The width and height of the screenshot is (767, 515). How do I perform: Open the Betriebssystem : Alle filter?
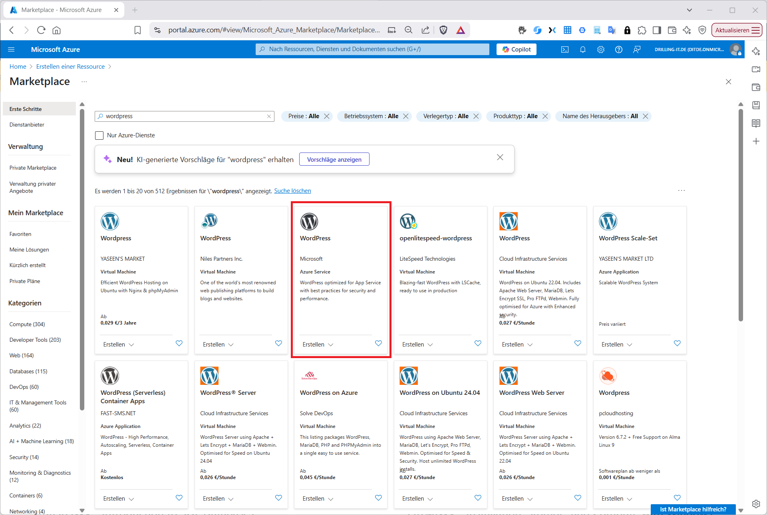coord(371,116)
